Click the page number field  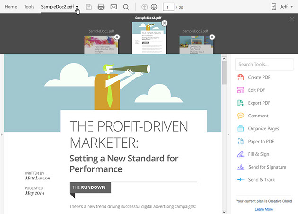(167, 7)
